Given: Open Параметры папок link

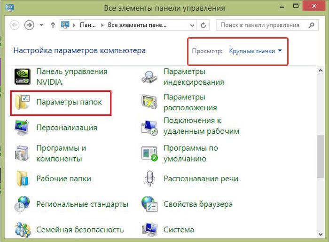Looking at the screenshot, I should pos(69,102).
